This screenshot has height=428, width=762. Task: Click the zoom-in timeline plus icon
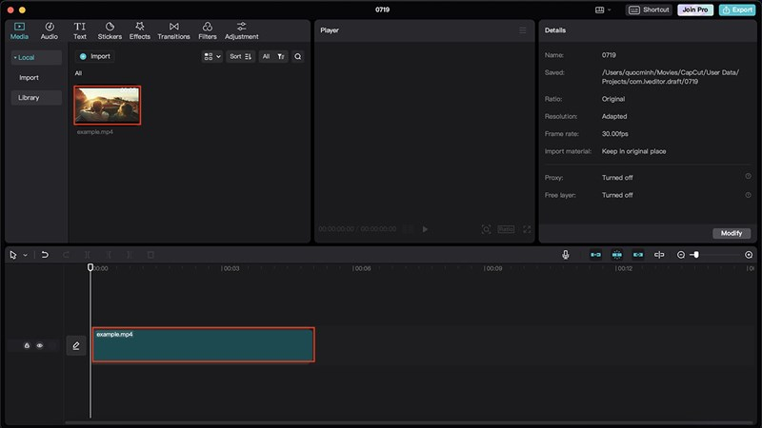[749, 255]
